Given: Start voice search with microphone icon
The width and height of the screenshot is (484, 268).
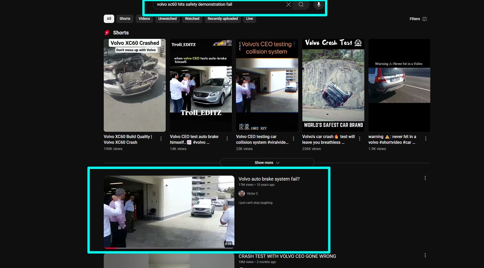Looking at the screenshot, I should pos(319,4).
